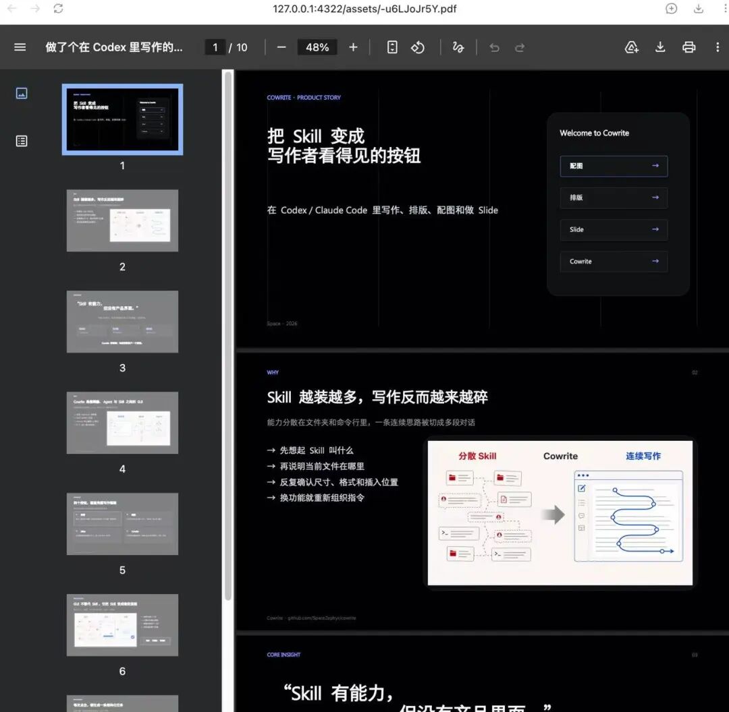The height and width of the screenshot is (712, 729).
Task: Jump to page 4 thumbnail
Action: (x=122, y=423)
